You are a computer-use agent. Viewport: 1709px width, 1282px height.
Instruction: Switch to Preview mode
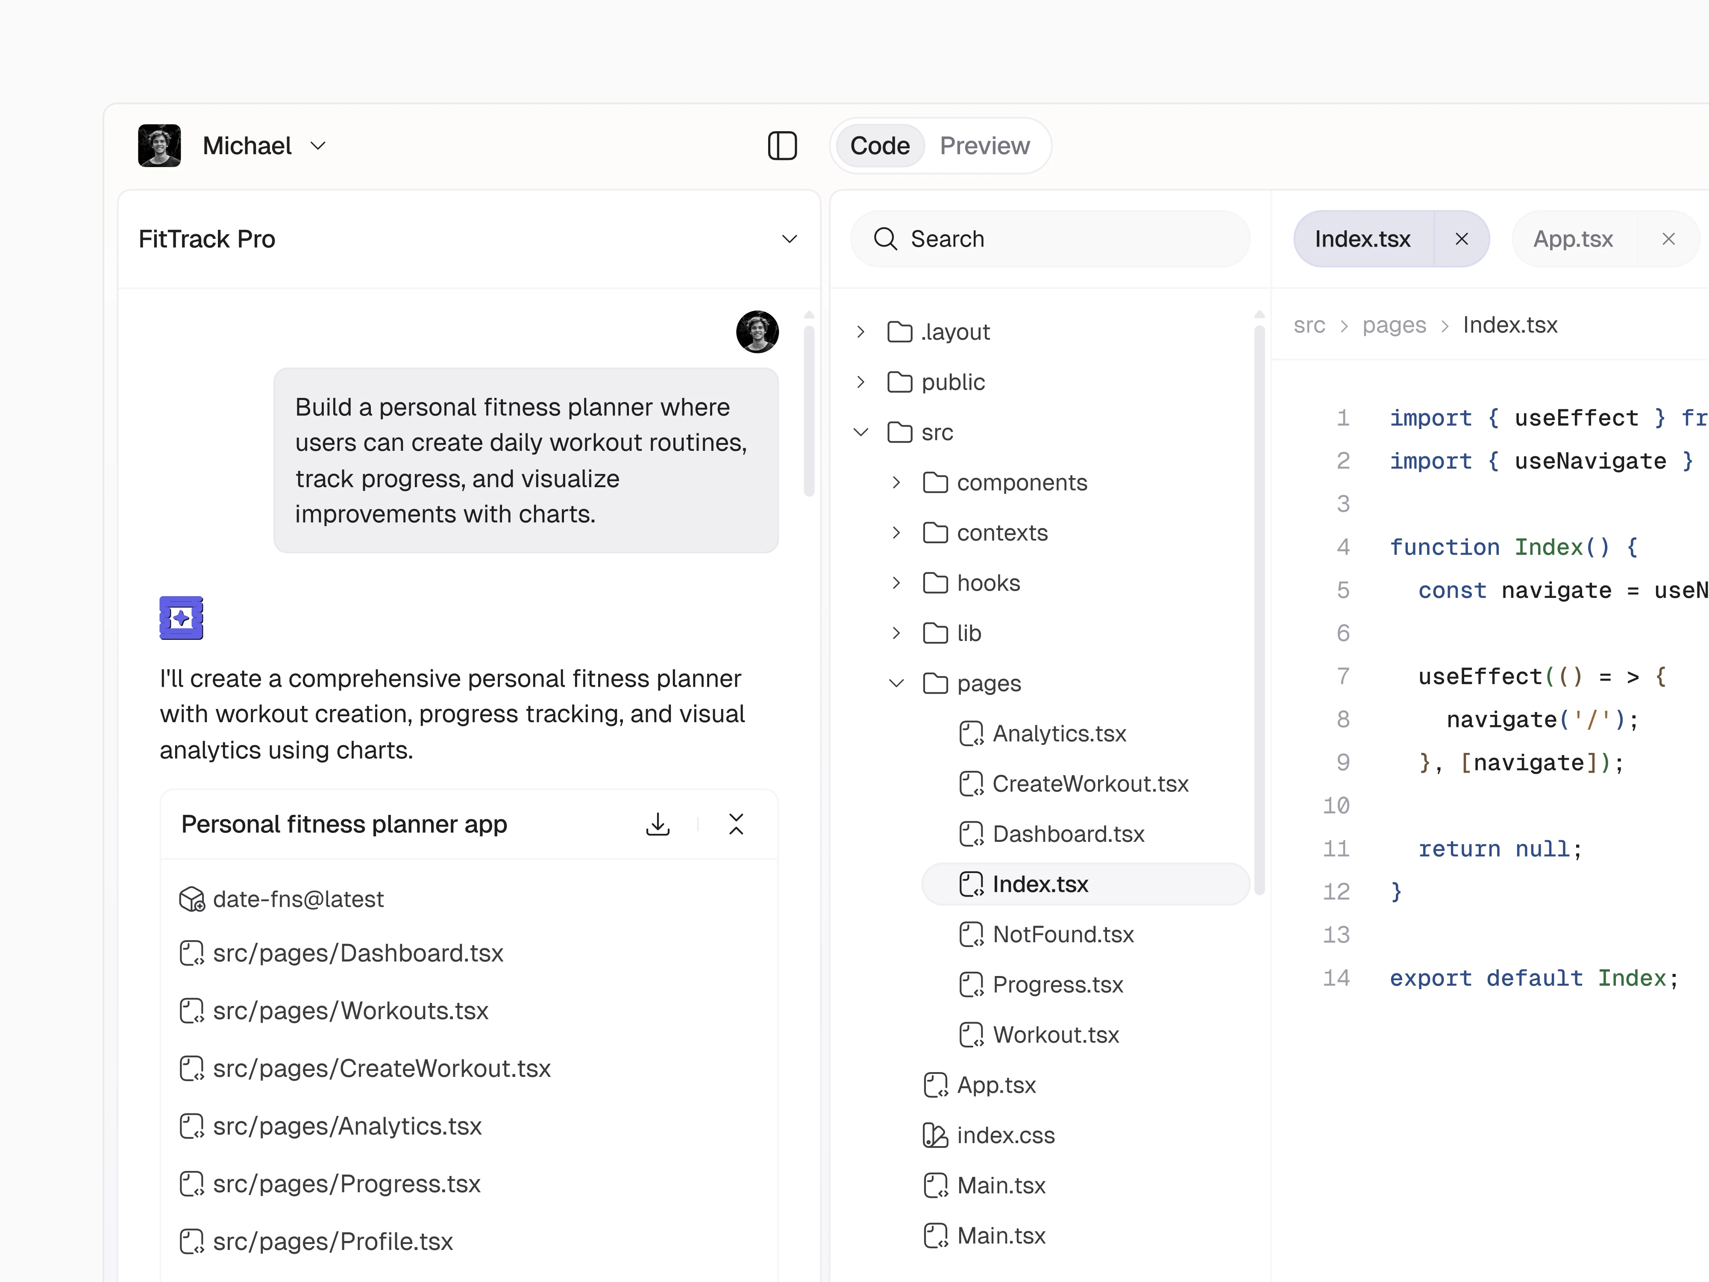[984, 146]
